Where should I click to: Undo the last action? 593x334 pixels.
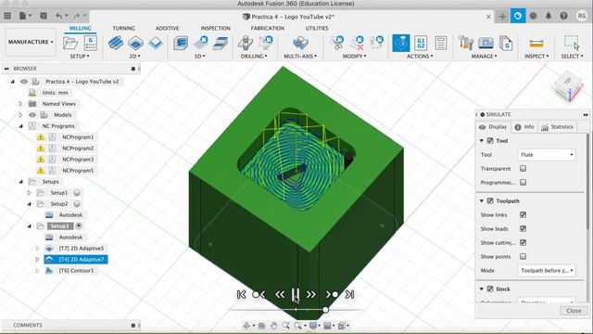click(x=59, y=16)
